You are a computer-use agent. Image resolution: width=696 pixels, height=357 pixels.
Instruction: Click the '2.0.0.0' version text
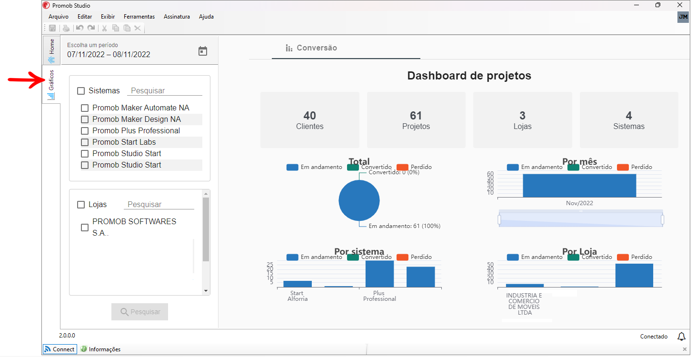pyautogui.click(x=67, y=336)
